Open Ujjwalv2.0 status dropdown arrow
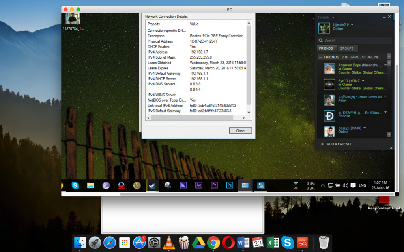The height and width of the screenshot is (252, 404). pos(352,25)
